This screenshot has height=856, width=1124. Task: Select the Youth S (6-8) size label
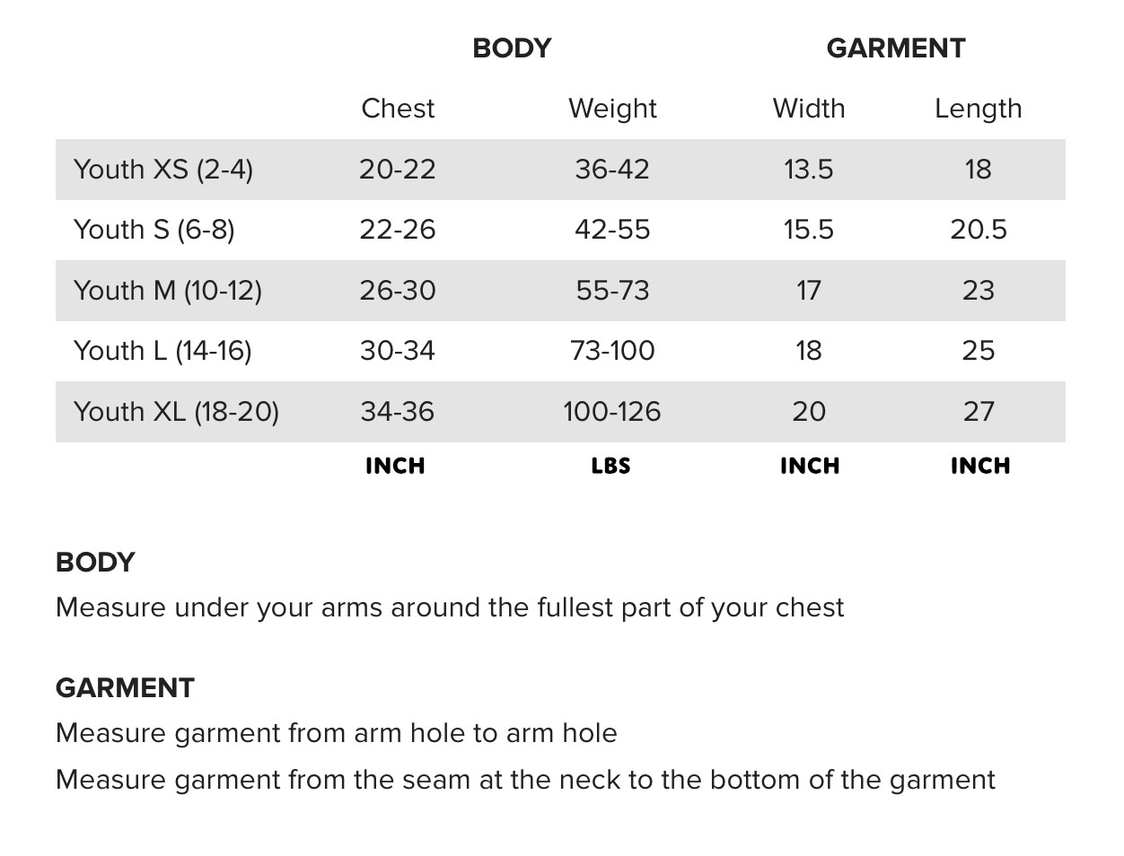click(154, 230)
